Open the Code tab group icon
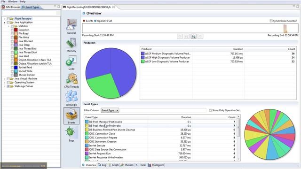The image size is (301, 169). pos(71,61)
